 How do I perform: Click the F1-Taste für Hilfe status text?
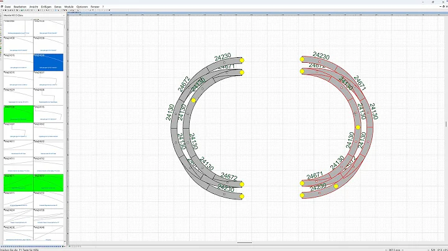click(x=19, y=250)
